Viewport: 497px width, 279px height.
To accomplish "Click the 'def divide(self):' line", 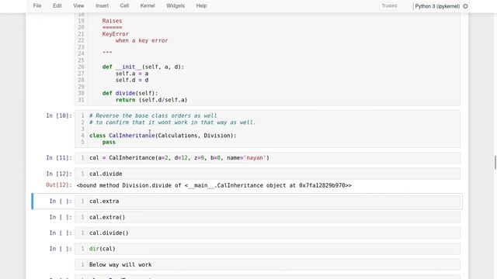I will click(x=130, y=93).
